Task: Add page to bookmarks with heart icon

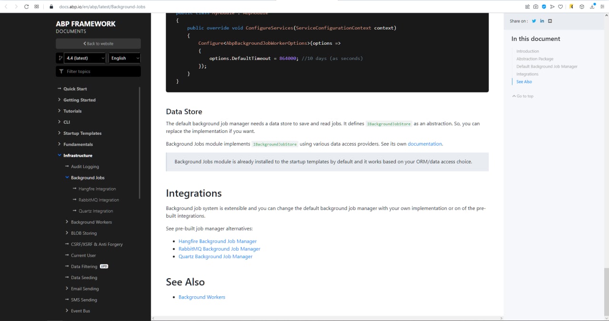Action: coord(560,7)
